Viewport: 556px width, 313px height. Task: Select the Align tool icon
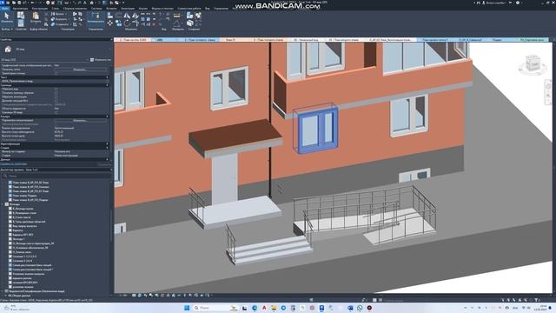click(x=110, y=16)
